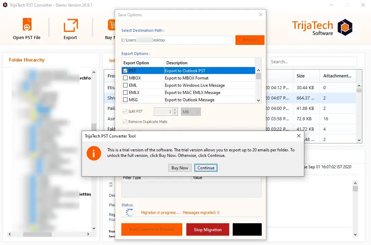Tick the MBOX export option checkbox
Screen dimensions: 371x245
126,78
